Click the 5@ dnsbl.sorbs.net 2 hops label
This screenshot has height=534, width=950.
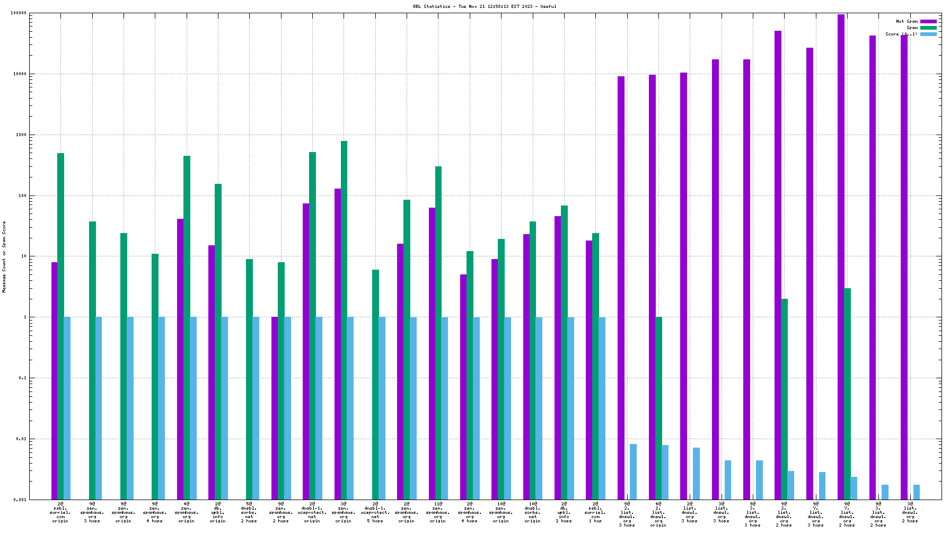(x=249, y=512)
